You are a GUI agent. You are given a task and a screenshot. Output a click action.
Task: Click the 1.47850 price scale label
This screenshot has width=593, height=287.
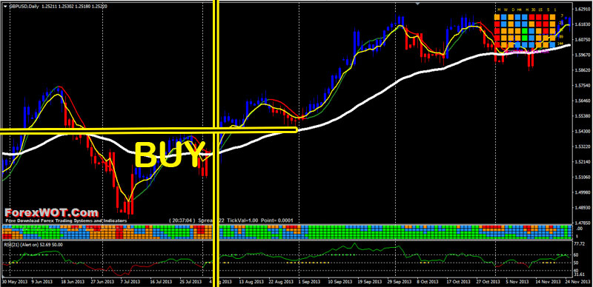[583, 223]
